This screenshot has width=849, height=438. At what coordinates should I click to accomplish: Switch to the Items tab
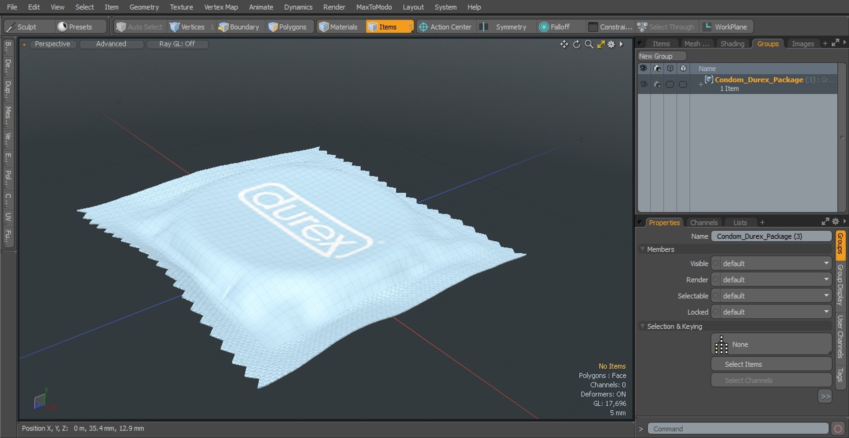(x=661, y=44)
